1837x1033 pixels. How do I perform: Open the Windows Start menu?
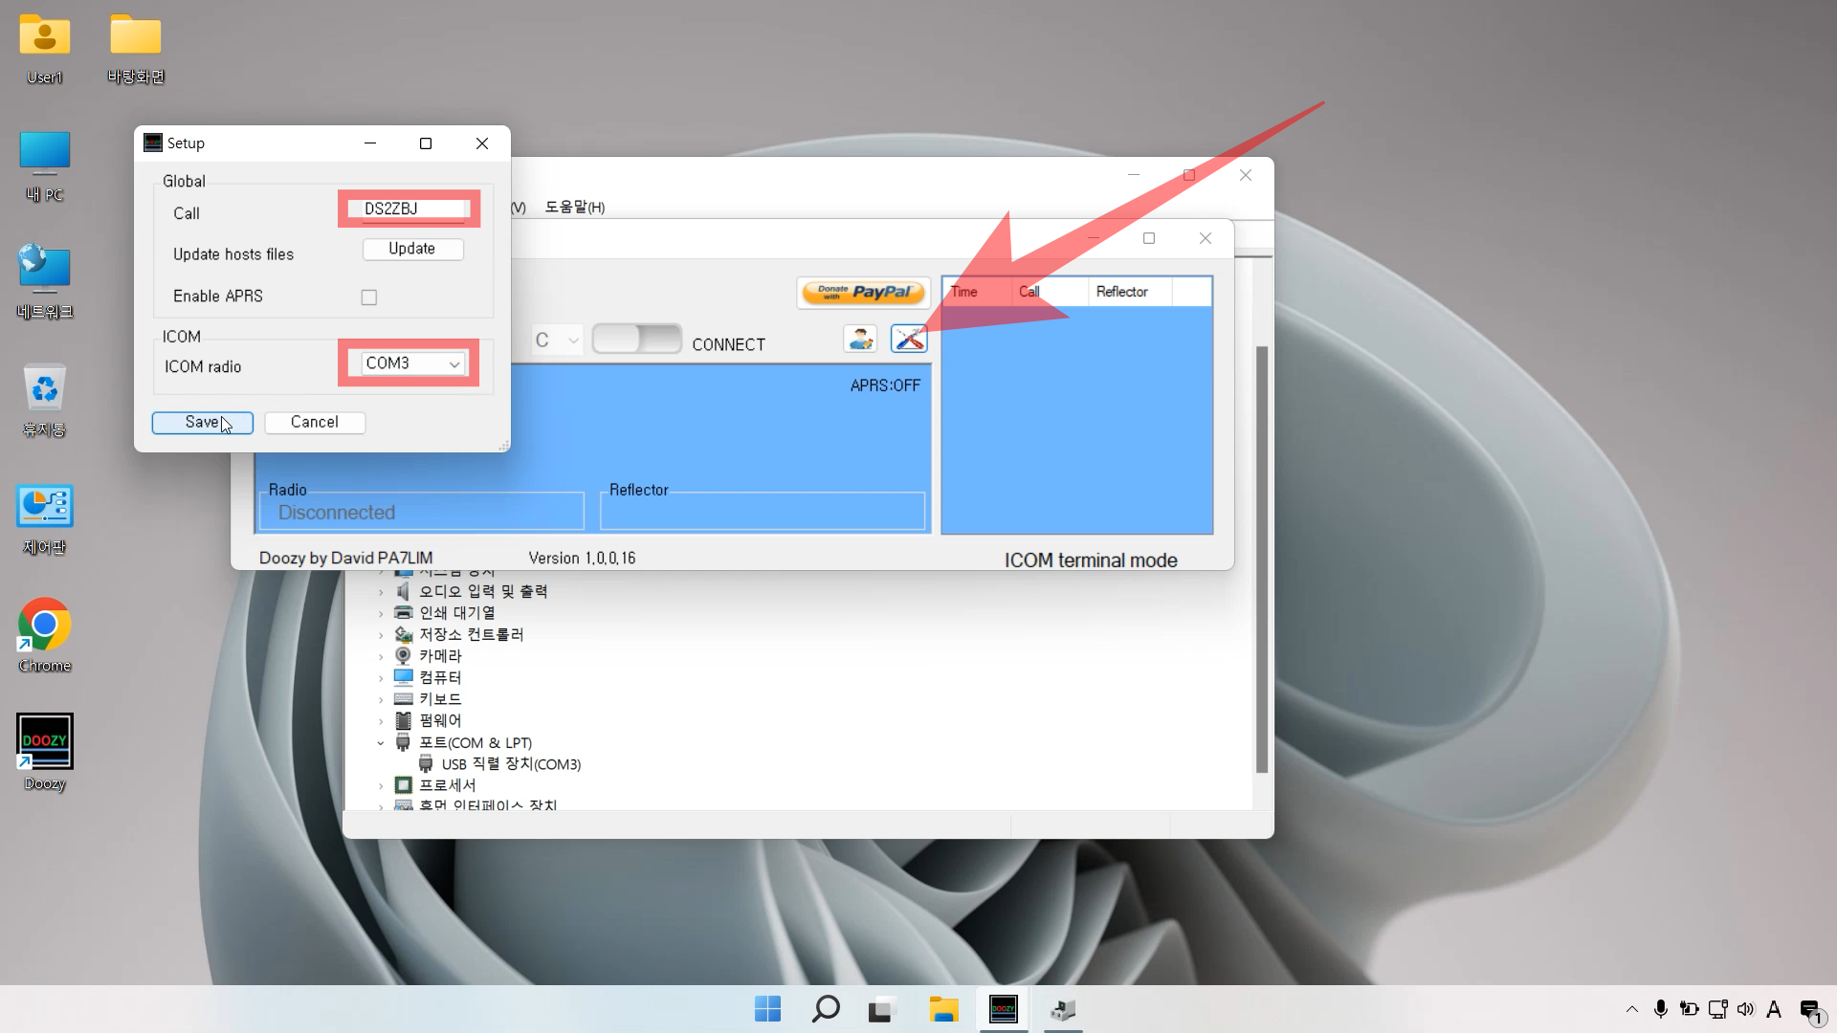[x=767, y=1009]
